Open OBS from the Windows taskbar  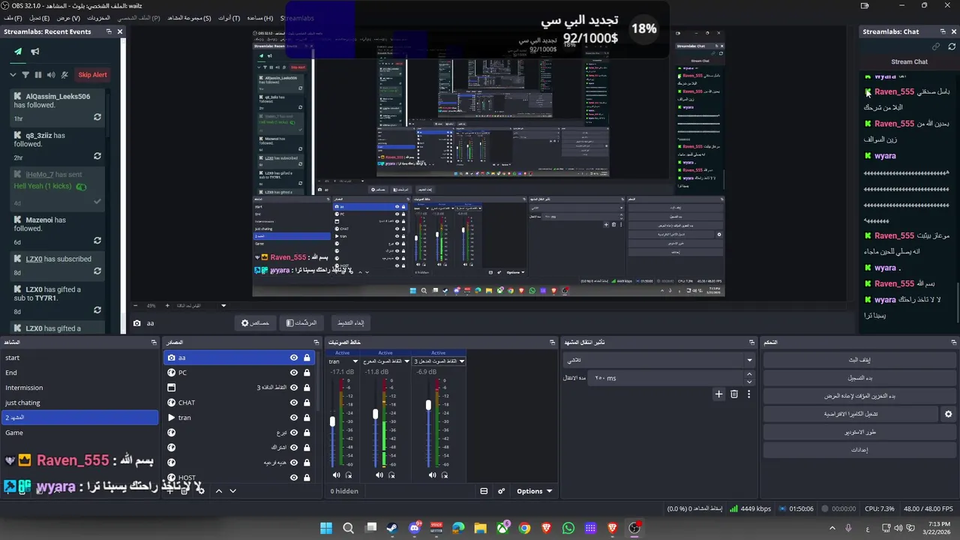634,528
